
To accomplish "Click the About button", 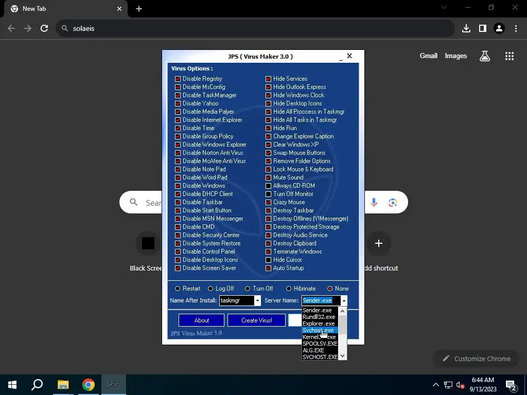I will [201, 320].
